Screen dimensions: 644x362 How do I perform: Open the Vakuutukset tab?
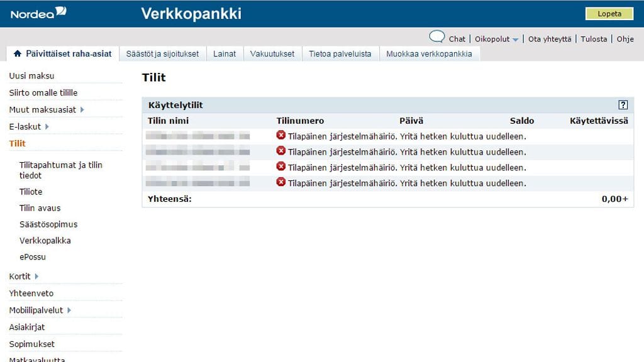coord(272,53)
